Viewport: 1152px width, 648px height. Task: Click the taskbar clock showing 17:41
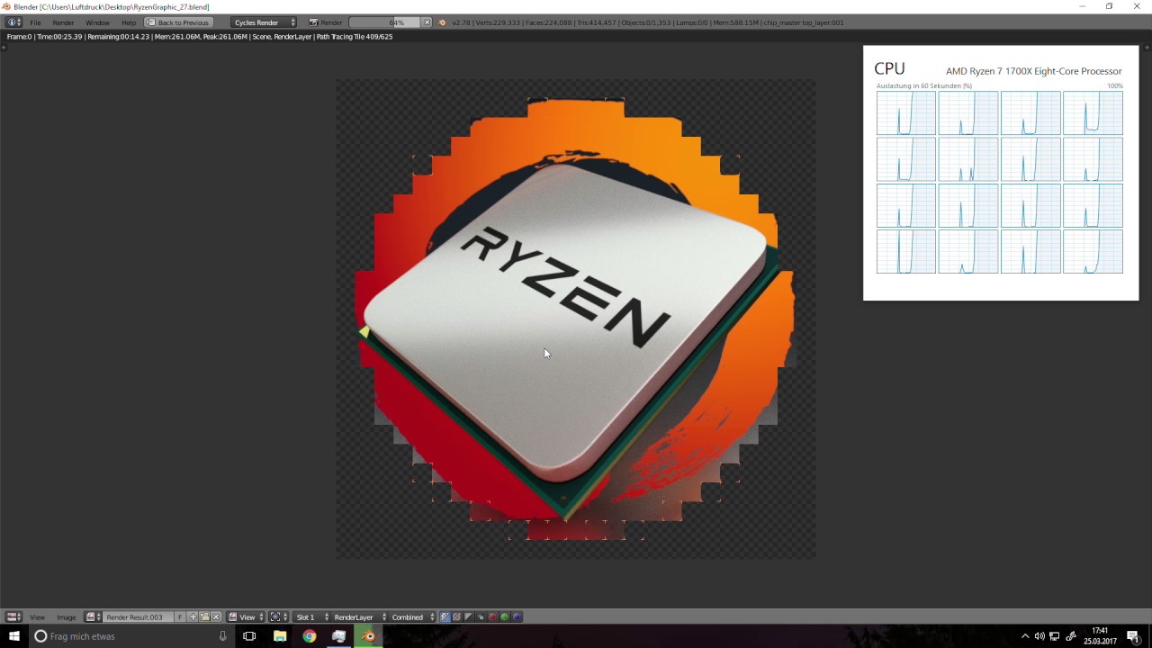tap(1100, 636)
